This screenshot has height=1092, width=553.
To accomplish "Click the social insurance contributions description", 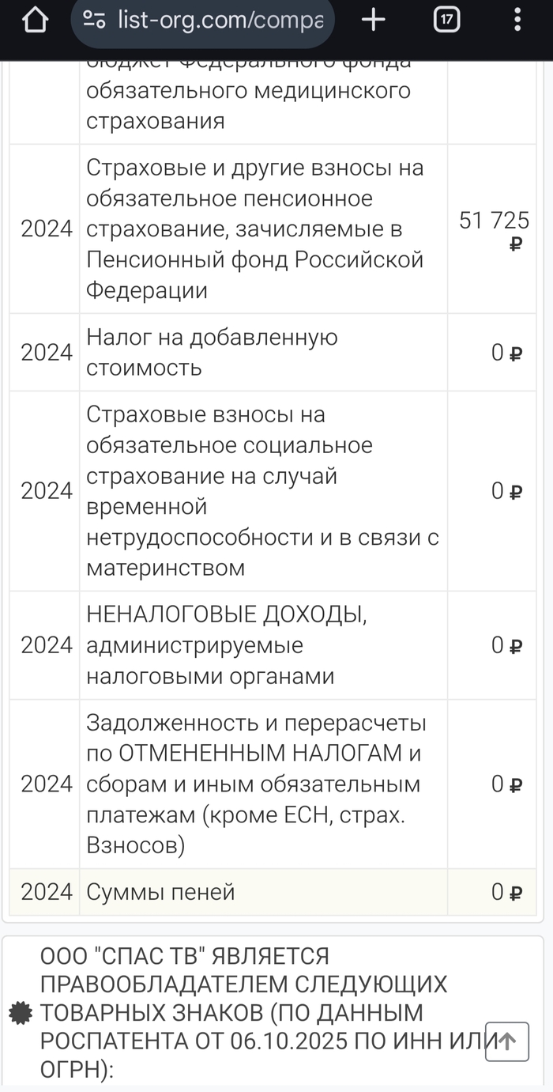I will click(x=262, y=491).
